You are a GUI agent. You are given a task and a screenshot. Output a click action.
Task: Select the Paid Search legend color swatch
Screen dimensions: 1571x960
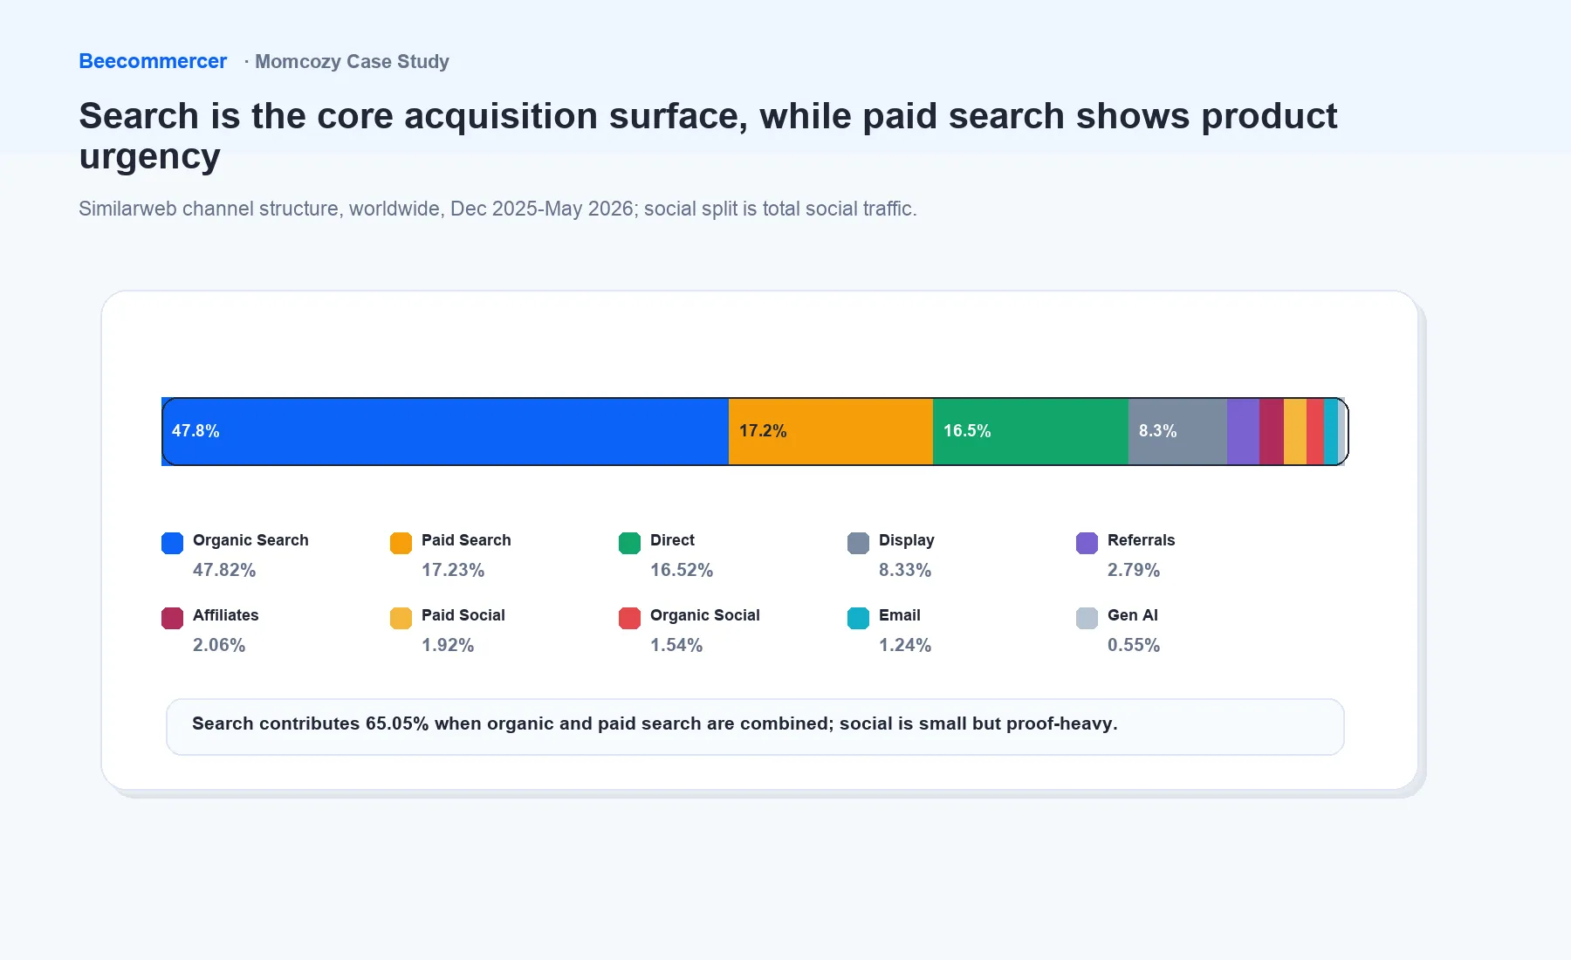[401, 543]
